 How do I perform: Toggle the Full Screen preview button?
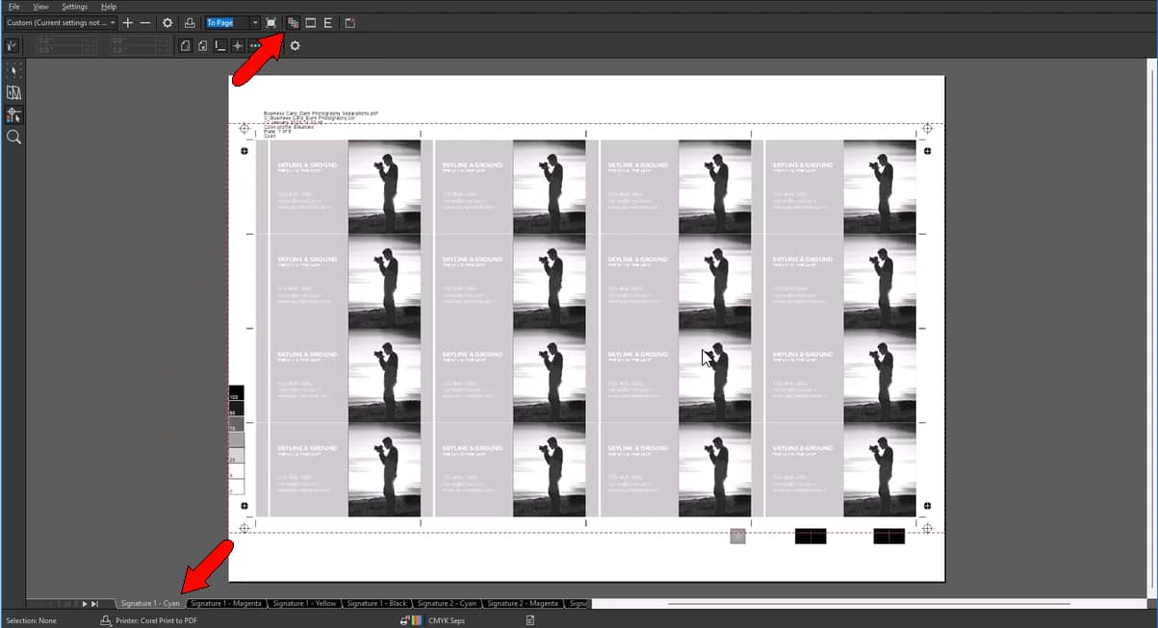(x=271, y=22)
